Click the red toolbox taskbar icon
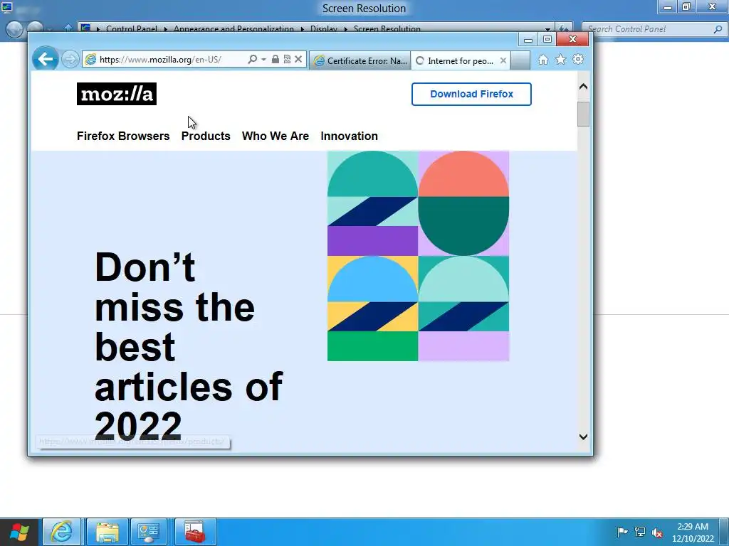Image resolution: width=729 pixels, height=546 pixels. click(x=195, y=532)
